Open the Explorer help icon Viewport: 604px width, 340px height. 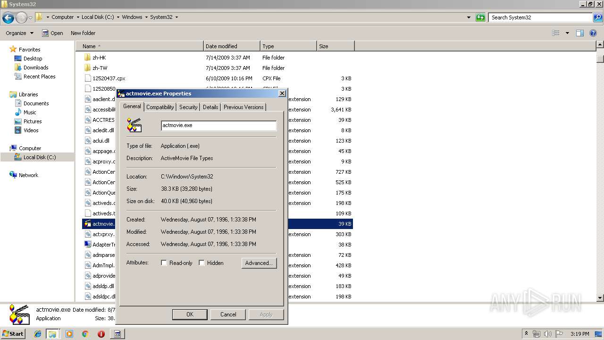pyautogui.click(x=593, y=33)
